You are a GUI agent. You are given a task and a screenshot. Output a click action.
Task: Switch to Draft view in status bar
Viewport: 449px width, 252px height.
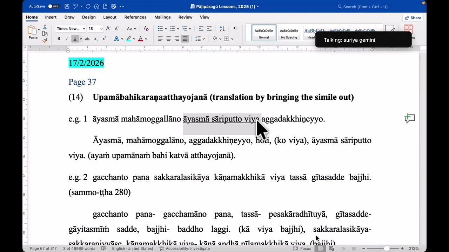(x=354, y=248)
